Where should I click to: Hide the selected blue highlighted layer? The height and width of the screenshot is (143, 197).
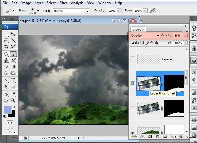[133, 83]
